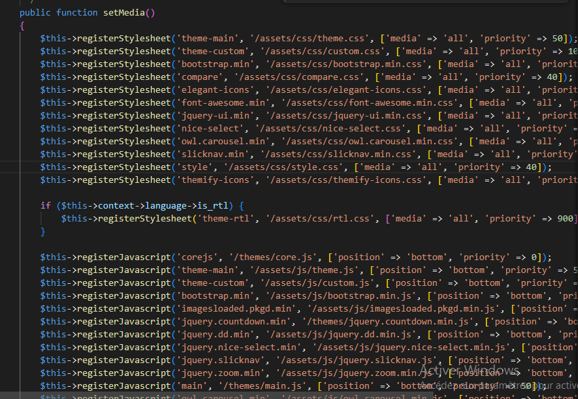The image size is (578, 399).
Task: Click the 'jquery.nice-select.min' handle string
Action: click(239, 348)
